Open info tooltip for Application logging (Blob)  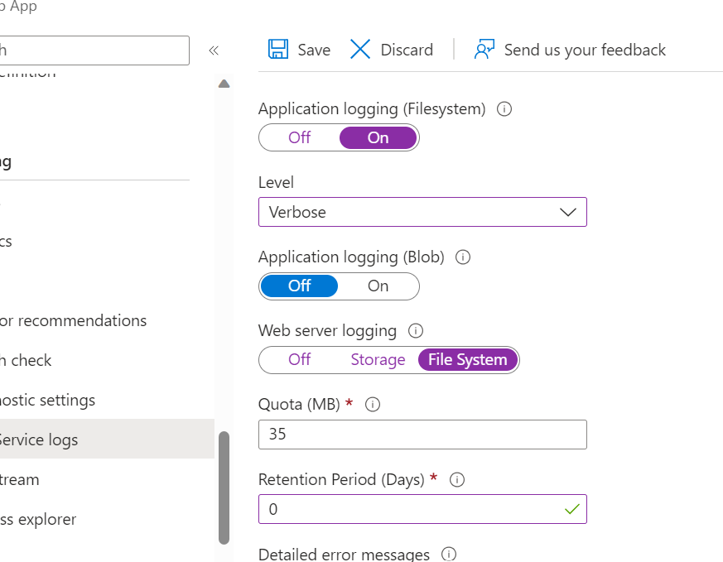pyautogui.click(x=464, y=257)
